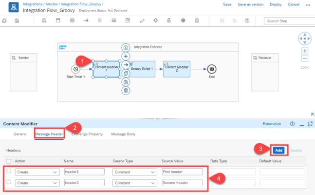Click the Add button for headers
The image size is (315, 195).
coord(278,151)
